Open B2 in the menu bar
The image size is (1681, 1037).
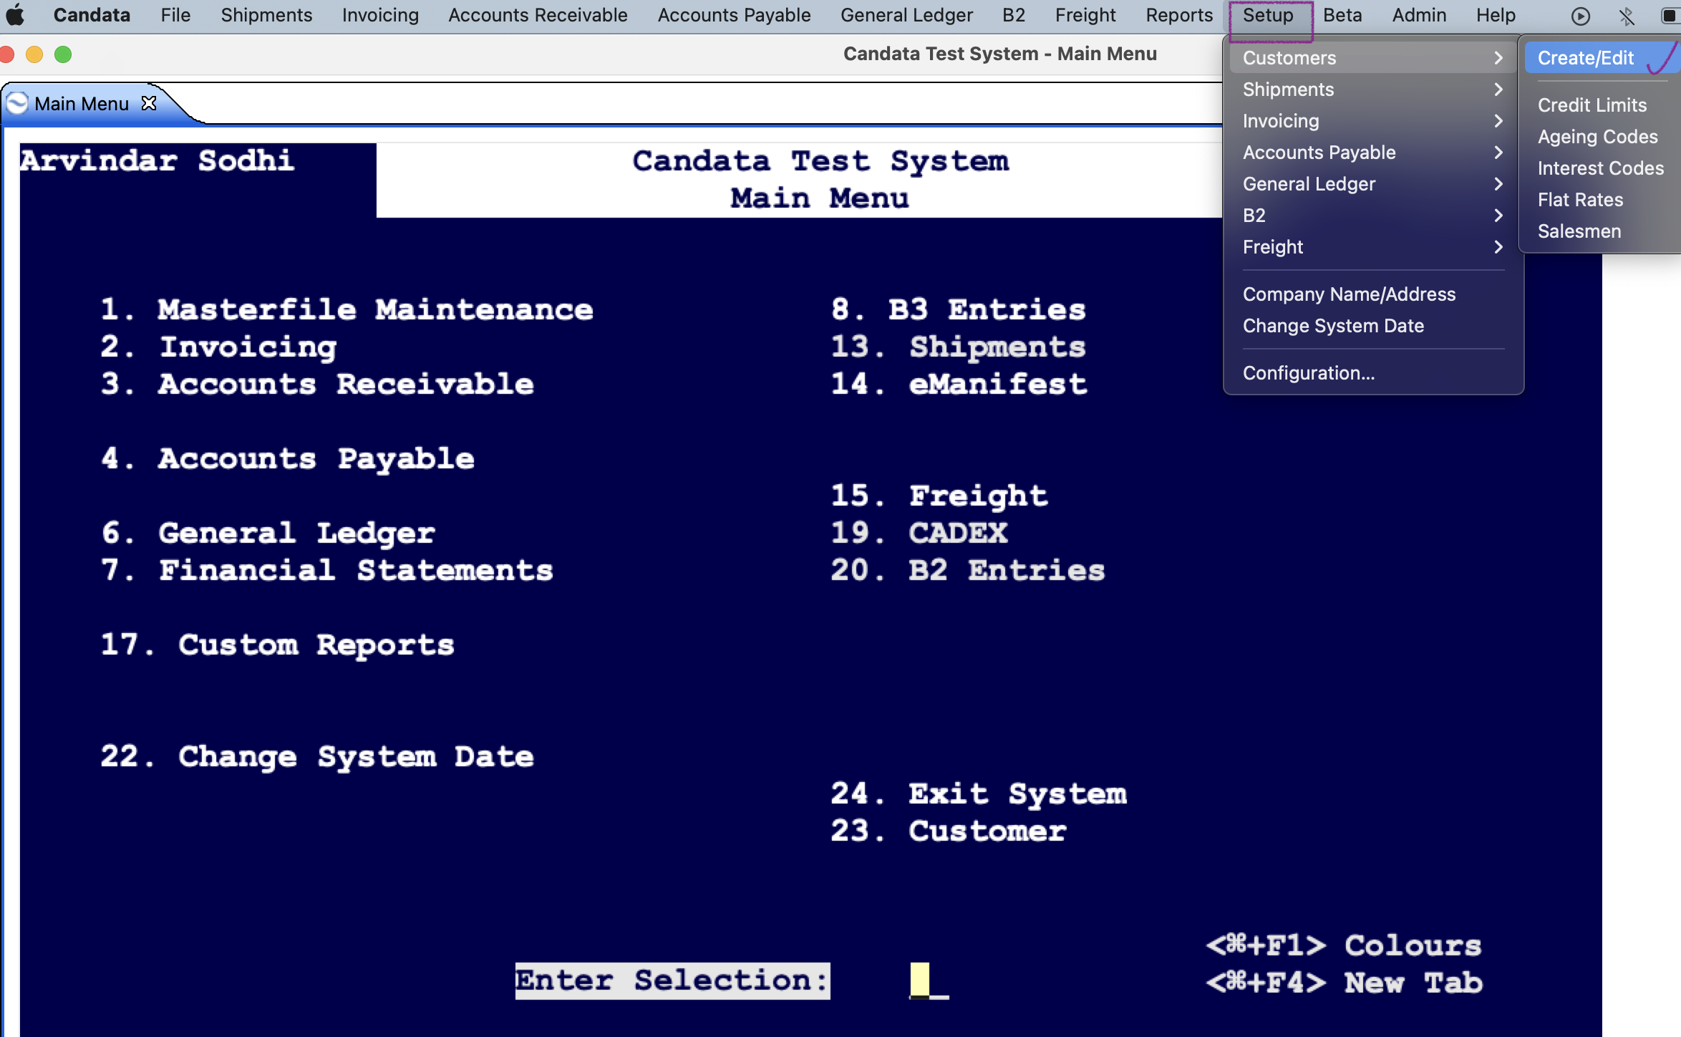[x=1014, y=15]
